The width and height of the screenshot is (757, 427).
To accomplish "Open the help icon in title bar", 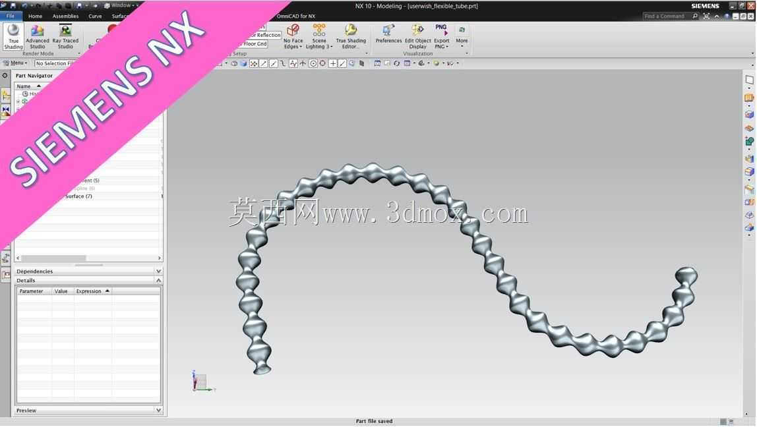I will click(727, 16).
